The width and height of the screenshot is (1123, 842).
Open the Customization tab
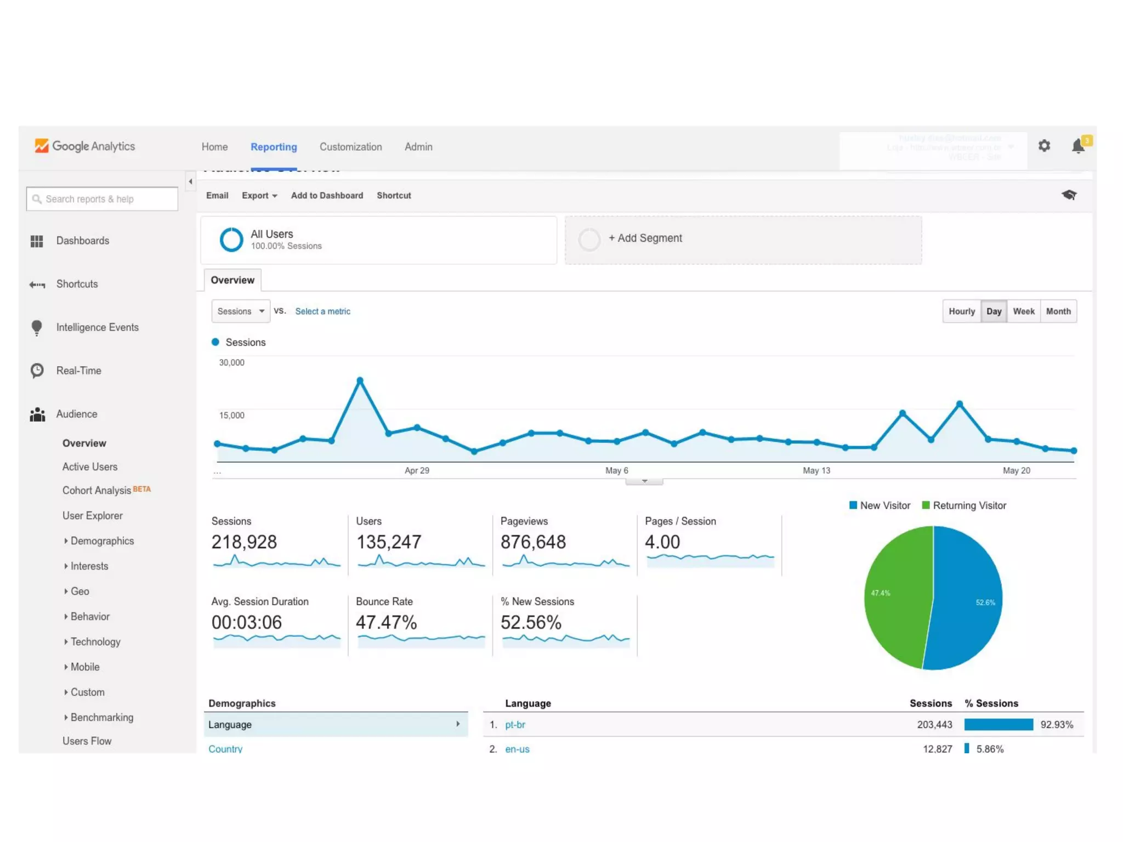(350, 147)
